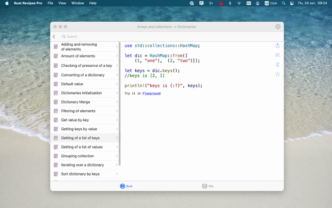Click the date and time in menu bar
This screenshot has width=332, height=208.
click(312, 3)
